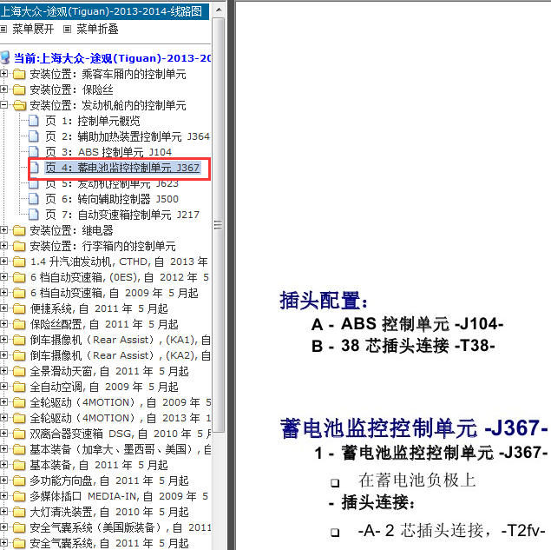This screenshot has height=550, width=551.
Task: Click folder icon of 基本装备（加拿大、墨西哥、美国）
Action: [19, 449]
